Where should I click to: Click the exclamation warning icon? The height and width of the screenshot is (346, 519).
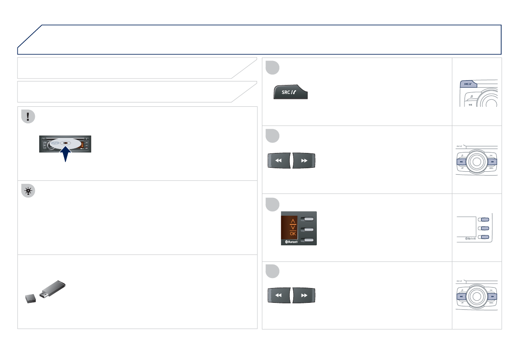tap(28, 117)
